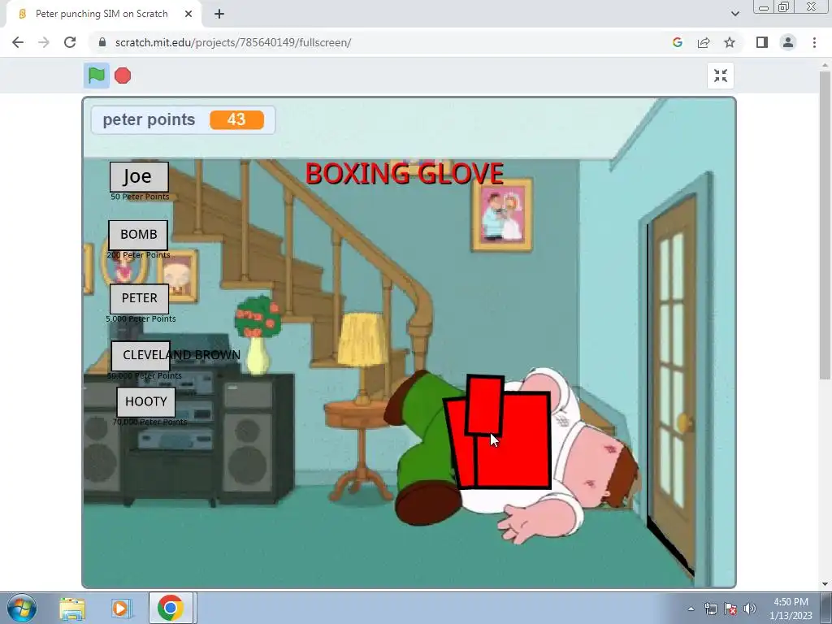Buy the PETER upgrade button
The width and height of the screenshot is (832, 624).
pos(140,299)
